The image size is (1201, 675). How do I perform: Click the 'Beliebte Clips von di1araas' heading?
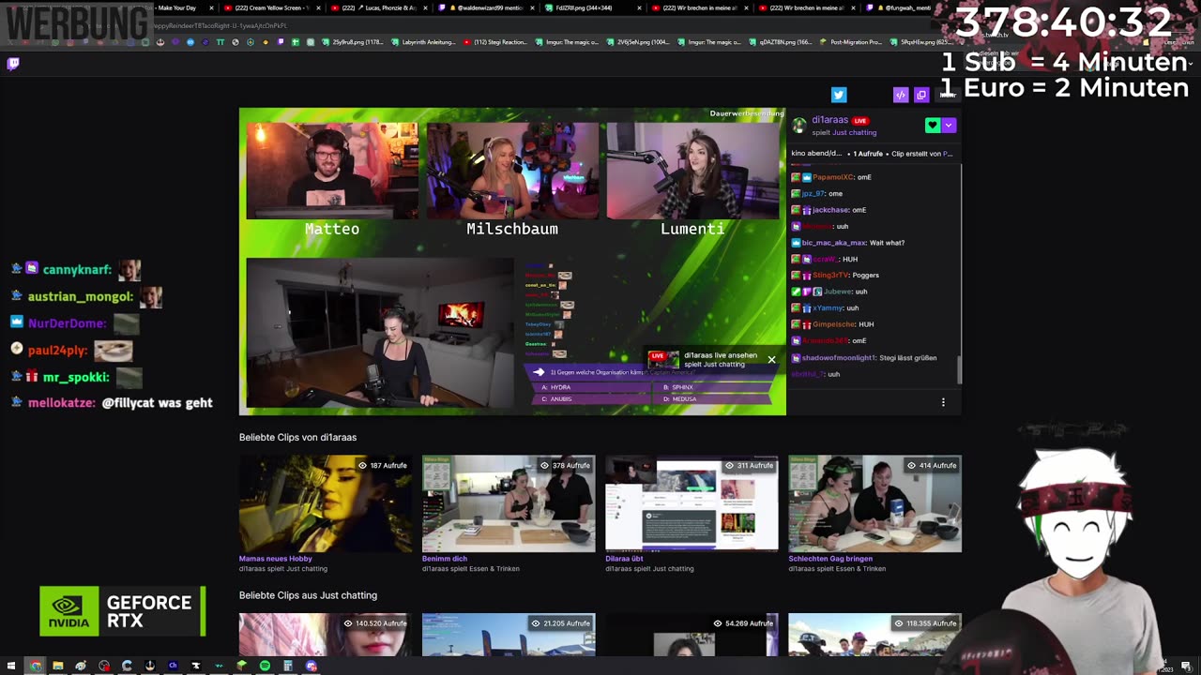coord(297,437)
